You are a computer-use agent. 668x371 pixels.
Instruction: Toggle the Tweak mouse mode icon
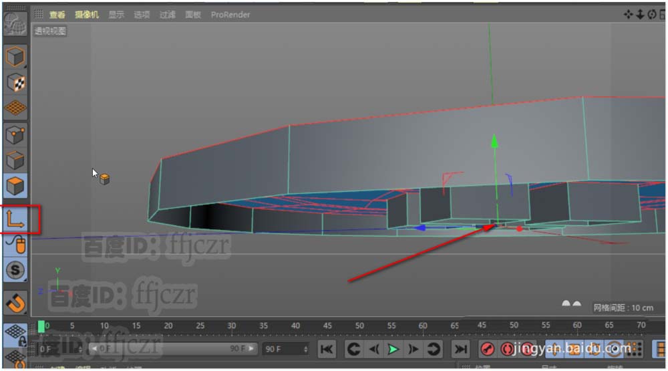(15, 245)
